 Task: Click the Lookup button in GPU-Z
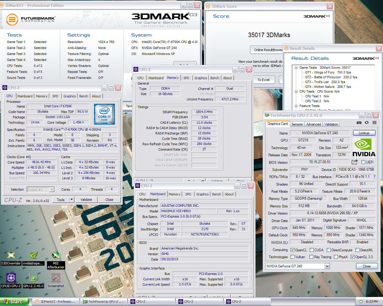click(x=364, y=133)
